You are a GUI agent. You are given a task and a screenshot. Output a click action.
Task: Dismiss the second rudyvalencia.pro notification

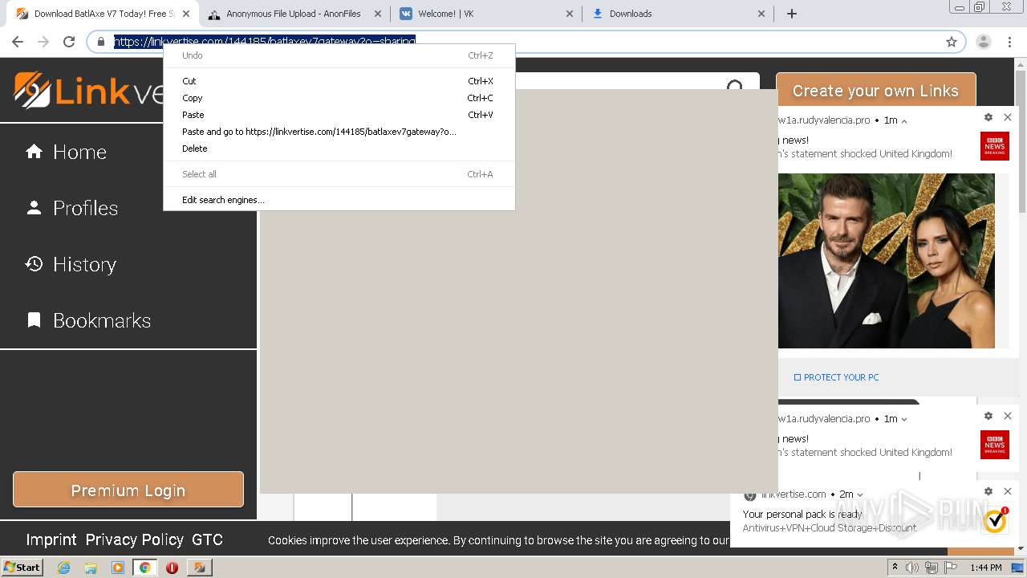(1008, 416)
